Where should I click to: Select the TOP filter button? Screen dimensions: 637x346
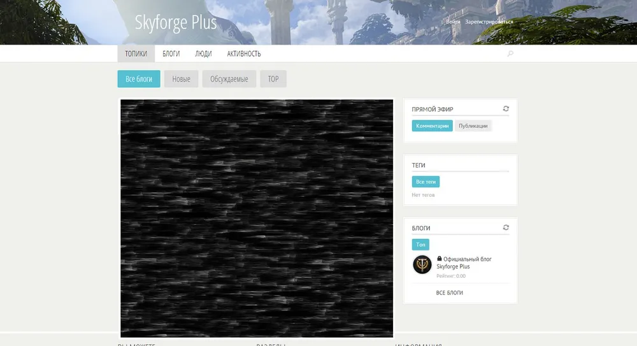tap(273, 79)
